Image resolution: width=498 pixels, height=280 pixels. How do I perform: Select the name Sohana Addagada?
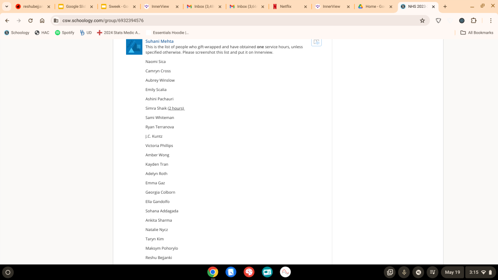click(x=162, y=211)
